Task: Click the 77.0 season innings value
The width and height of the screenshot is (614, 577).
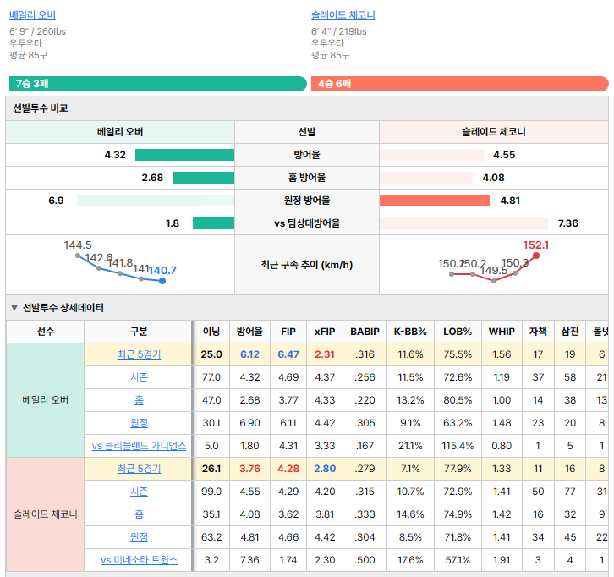Action: [x=211, y=377]
